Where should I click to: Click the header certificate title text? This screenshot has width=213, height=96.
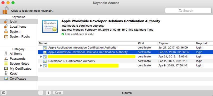[x=111, y=21]
